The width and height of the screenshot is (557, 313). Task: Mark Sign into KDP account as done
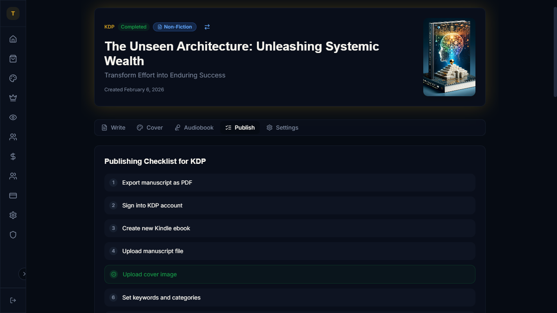pos(114,205)
